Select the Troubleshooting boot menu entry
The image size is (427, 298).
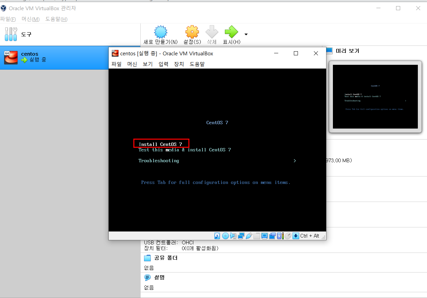point(159,161)
